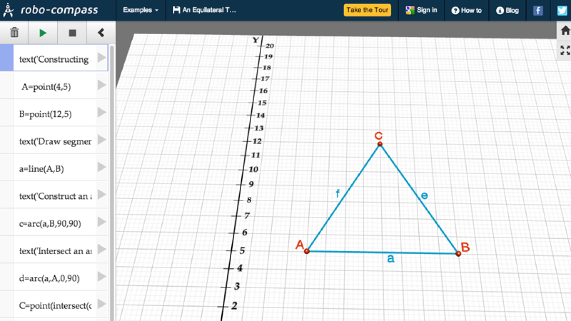The width and height of the screenshot is (571, 321).
Task: Enter fullscreen canvas mode
Action: coord(565,50)
